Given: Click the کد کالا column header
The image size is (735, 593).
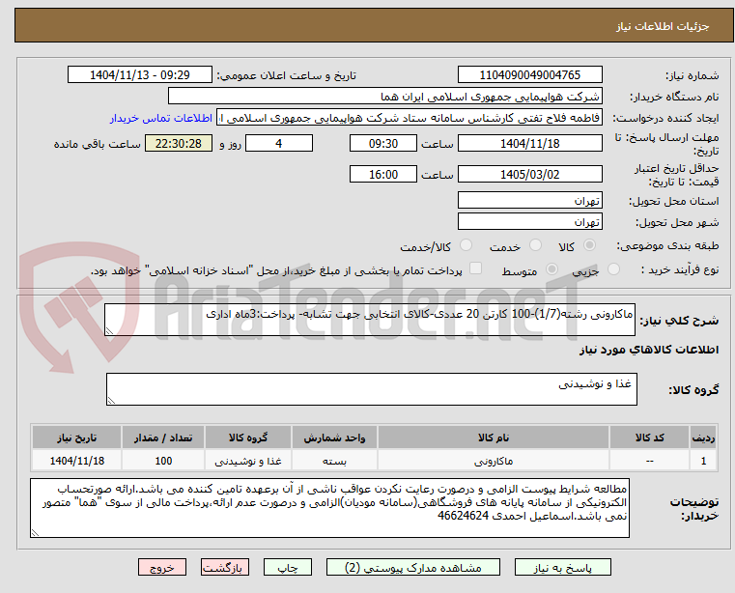Looking at the screenshot, I should point(649,438).
